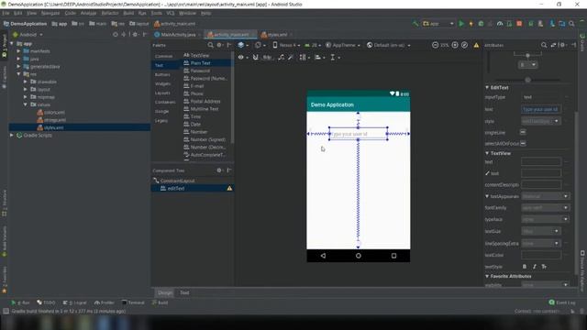Screen dimensions: 587x330
Task: Open Attributes panel settings gear
Action: point(562,45)
